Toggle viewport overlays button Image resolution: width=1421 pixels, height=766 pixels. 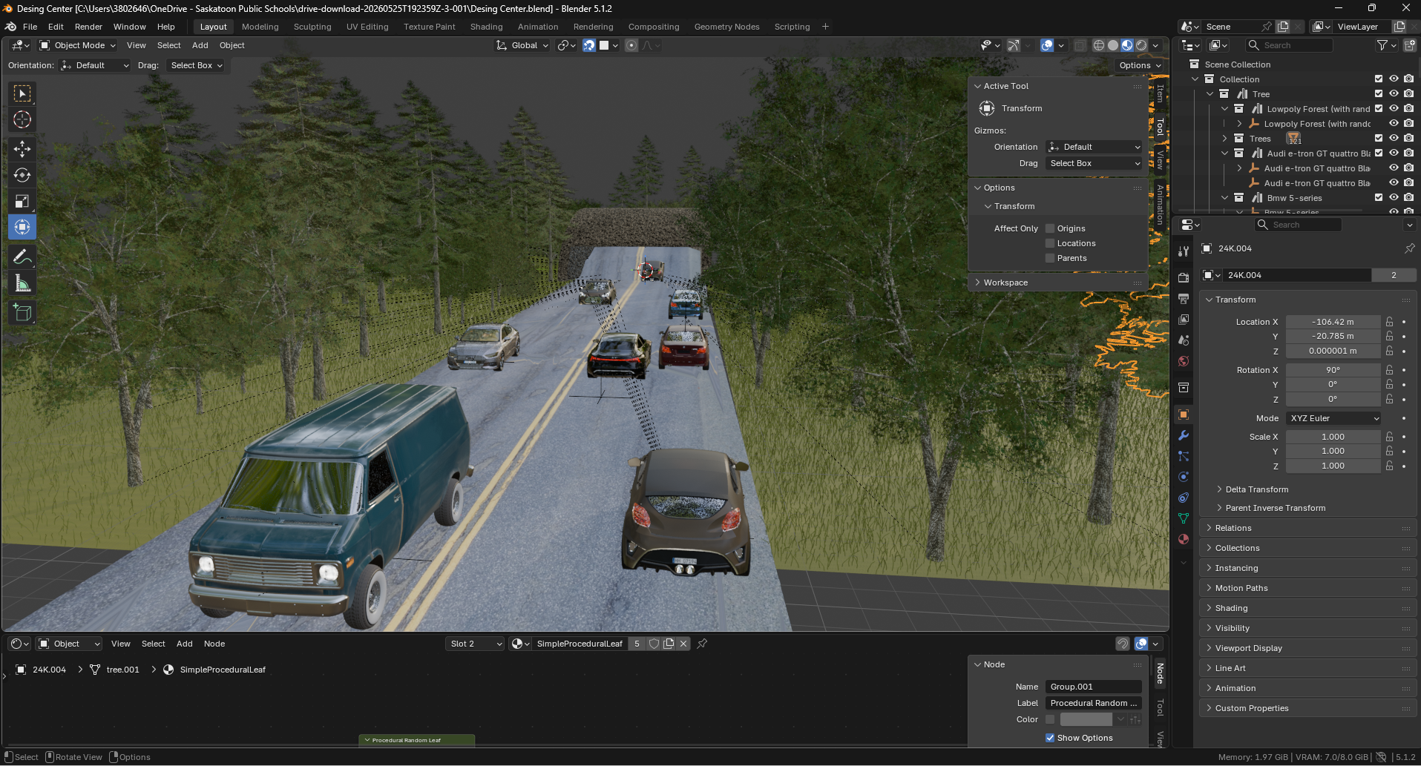(1047, 45)
